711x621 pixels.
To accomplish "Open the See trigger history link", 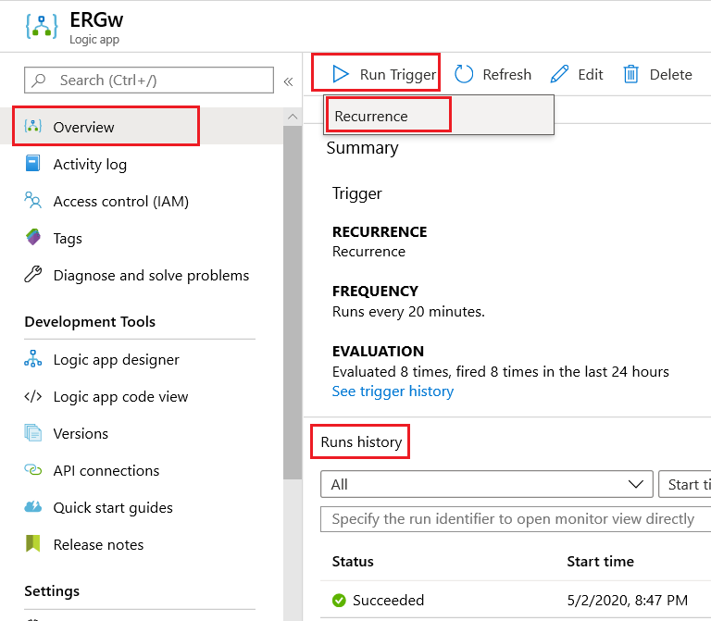I will (x=393, y=391).
